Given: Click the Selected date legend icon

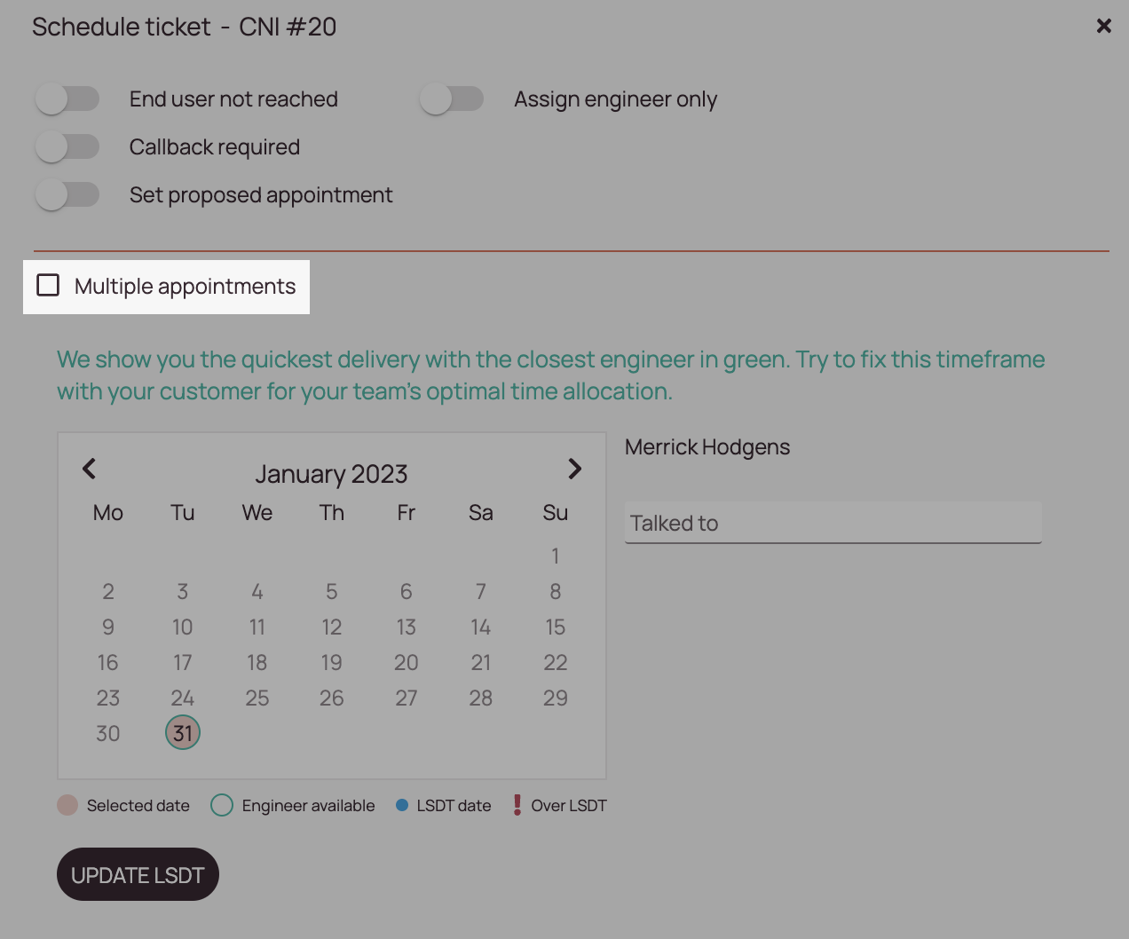Looking at the screenshot, I should [66, 804].
